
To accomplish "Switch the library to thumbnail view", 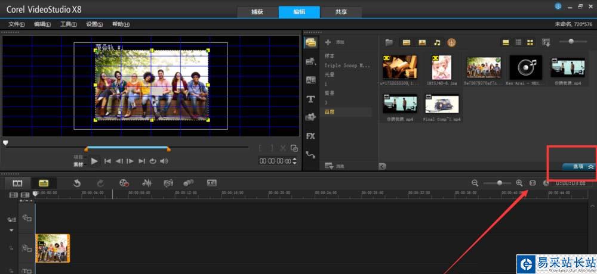I will point(530,42).
